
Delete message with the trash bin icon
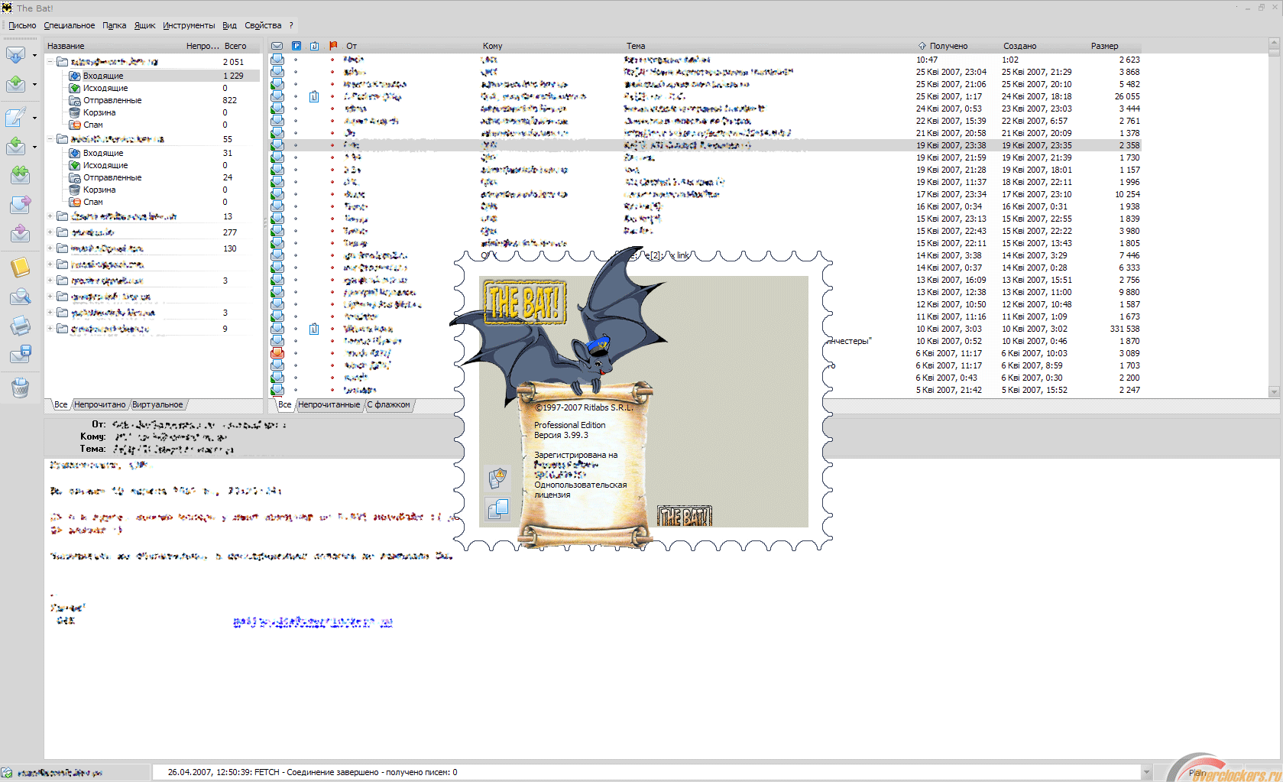[x=20, y=388]
